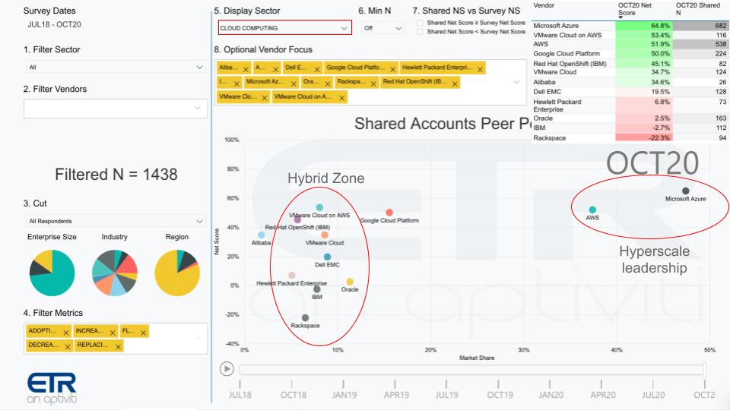
Task: Open the Min N dropdown
Action: (x=382, y=28)
